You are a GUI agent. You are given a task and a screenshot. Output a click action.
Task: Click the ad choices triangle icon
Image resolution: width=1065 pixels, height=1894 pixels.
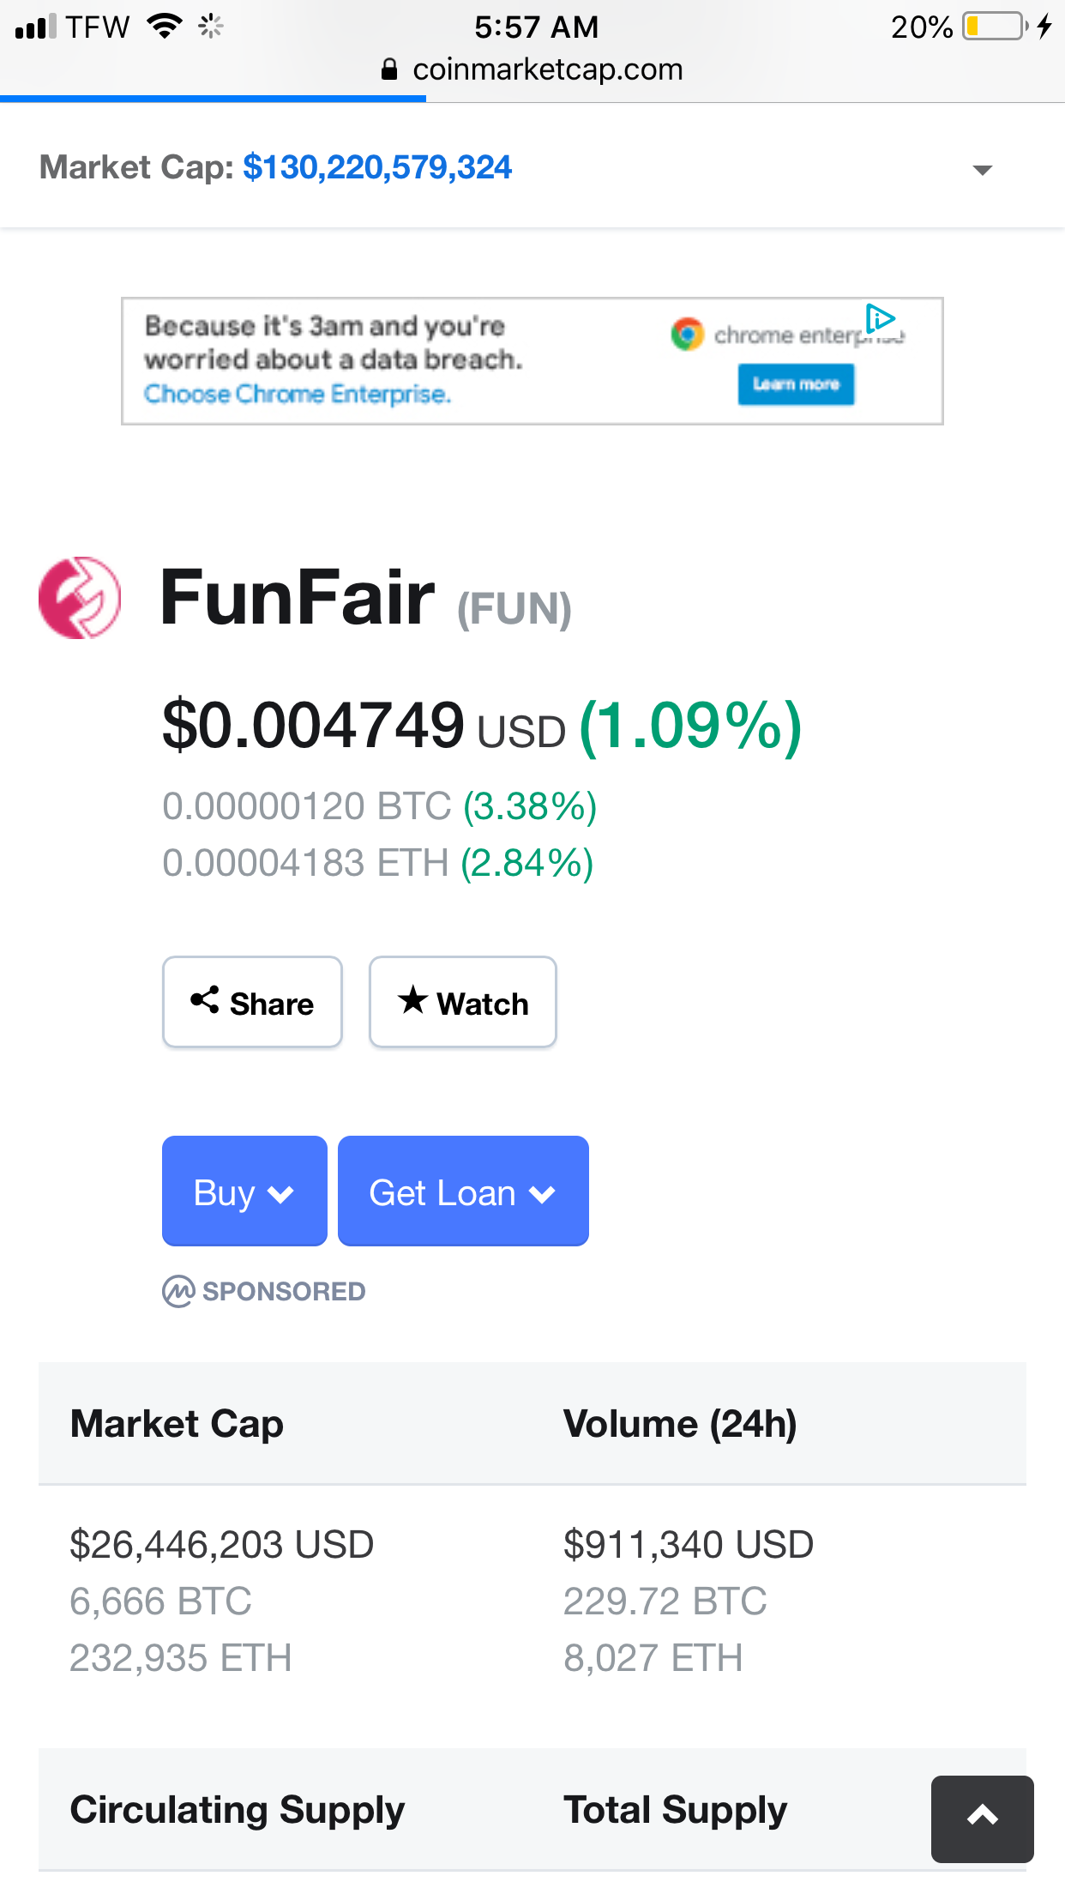pyautogui.click(x=881, y=318)
